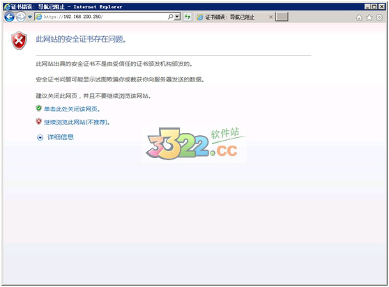Open a new blank tab

(282, 17)
